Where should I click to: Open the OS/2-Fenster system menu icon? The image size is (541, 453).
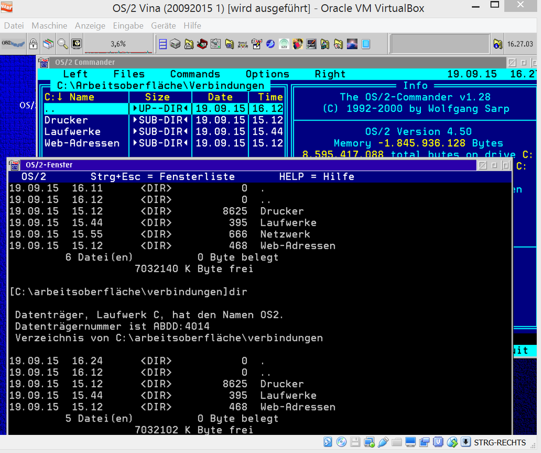point(14,165)
